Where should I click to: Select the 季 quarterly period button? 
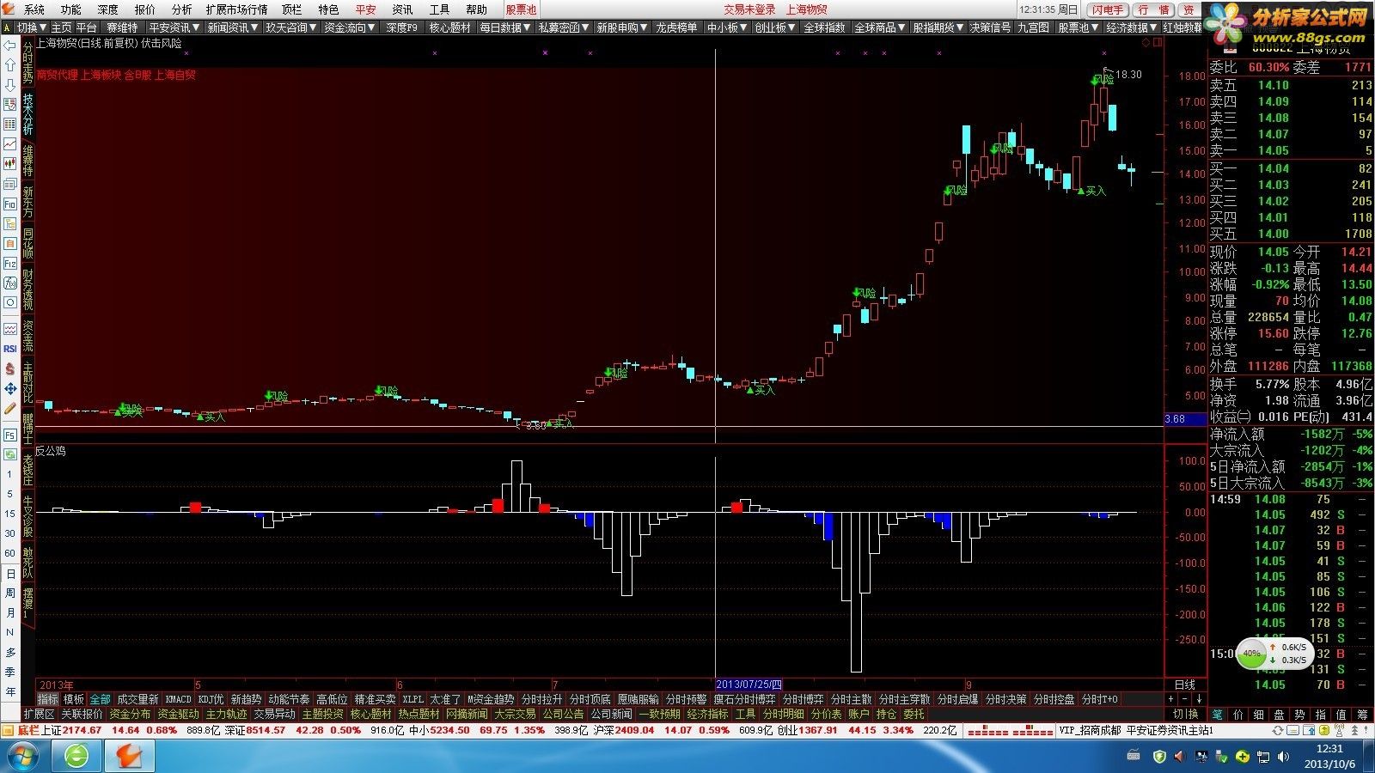[x=10, y=672]
